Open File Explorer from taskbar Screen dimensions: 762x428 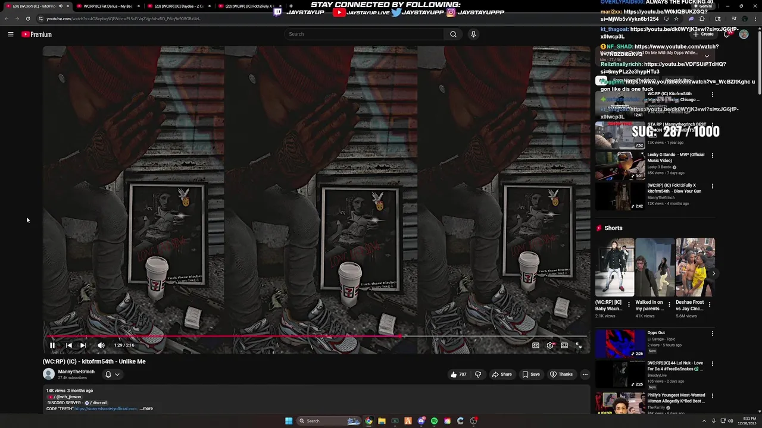click(382, 421)
